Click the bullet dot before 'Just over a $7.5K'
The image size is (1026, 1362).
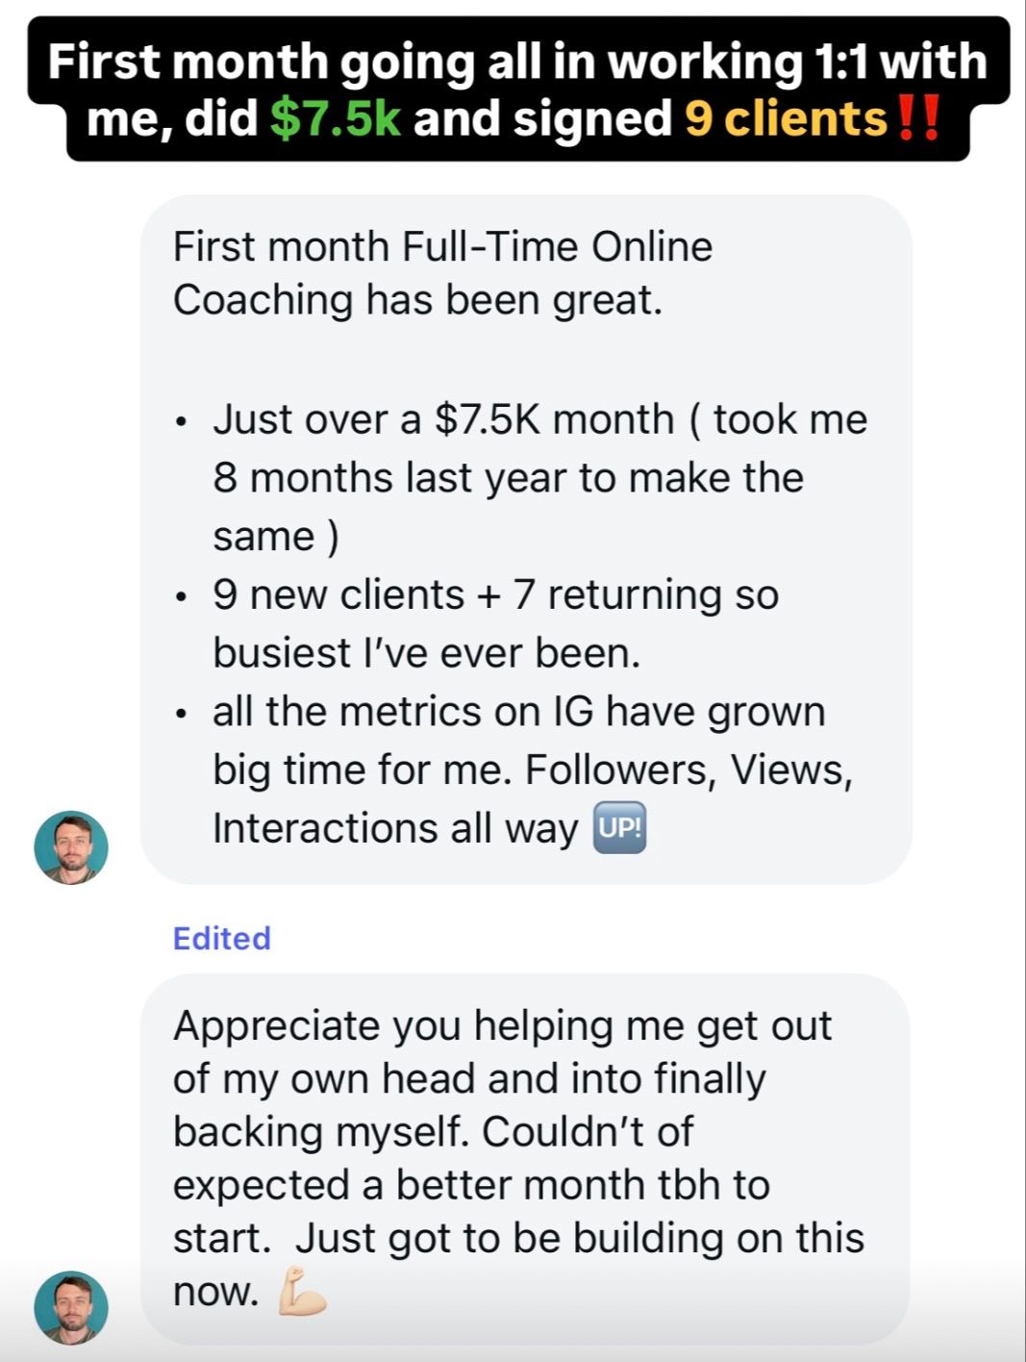click(181, 422)
